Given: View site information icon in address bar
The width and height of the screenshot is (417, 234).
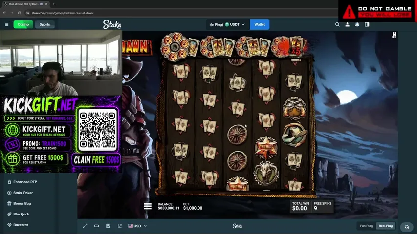Looking at the screenshot, I should [x=28, y=13].
